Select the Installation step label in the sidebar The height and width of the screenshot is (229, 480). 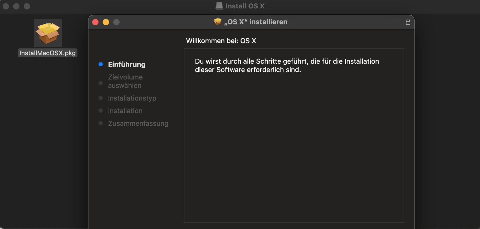[125, 111]
